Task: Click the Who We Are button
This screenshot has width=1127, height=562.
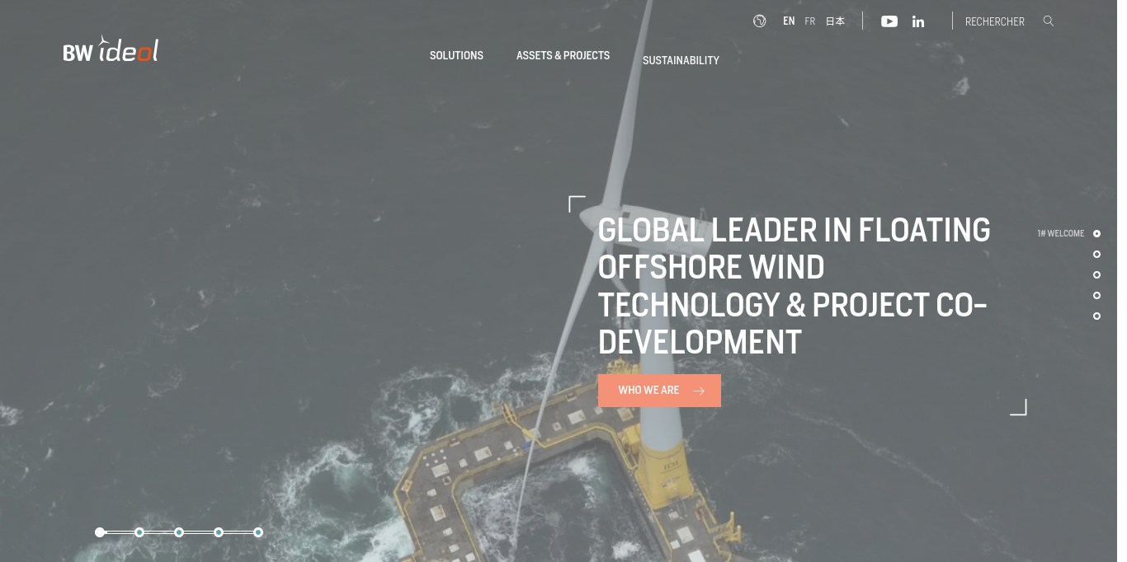Action: (x=659, y=391)
